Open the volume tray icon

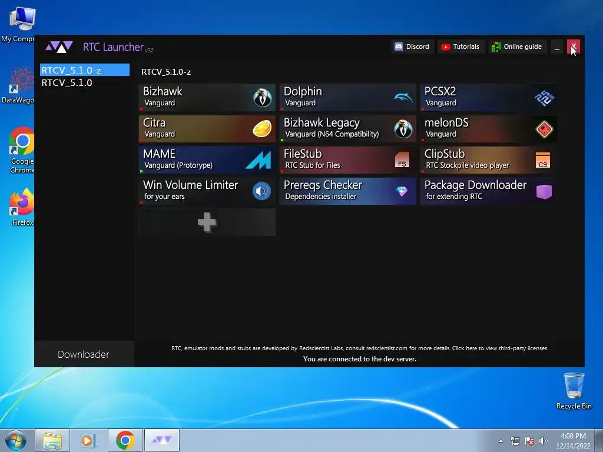[x=543, y=441]
